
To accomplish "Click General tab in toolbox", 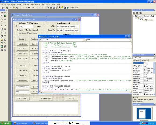I will (3, 13).
